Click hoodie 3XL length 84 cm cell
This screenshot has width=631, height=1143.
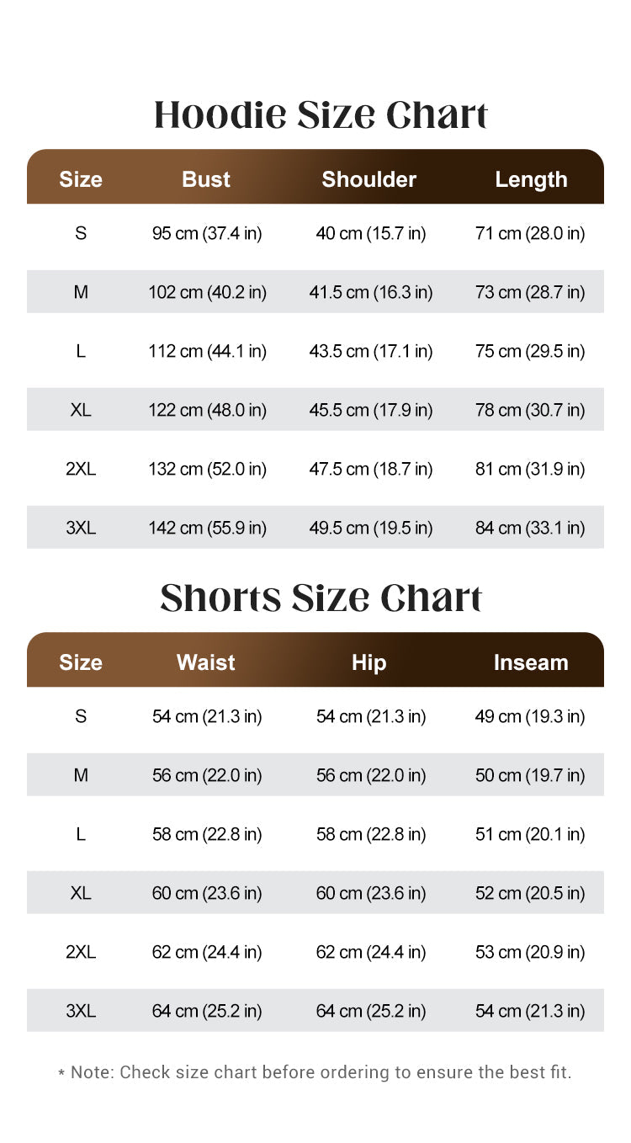[x=530, y=528]
